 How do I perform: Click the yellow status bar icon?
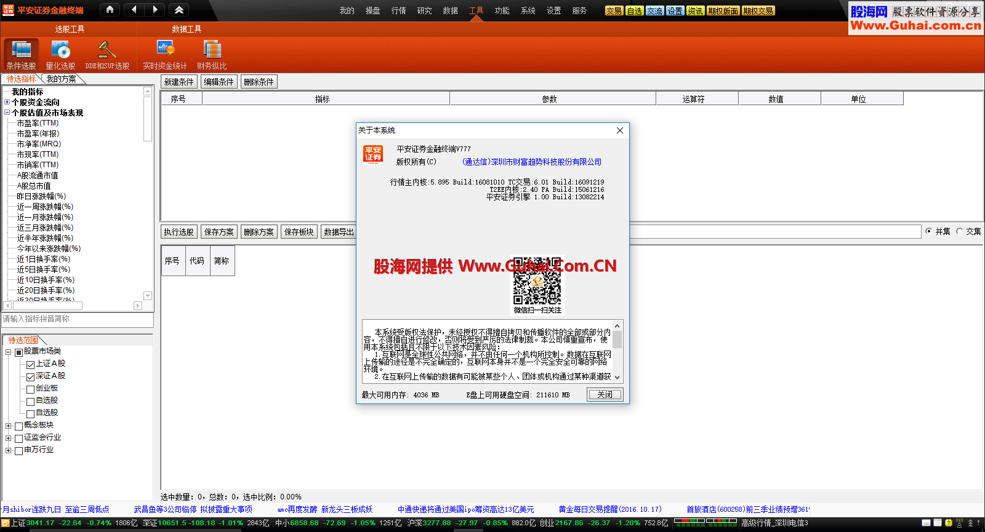[949, 523]
